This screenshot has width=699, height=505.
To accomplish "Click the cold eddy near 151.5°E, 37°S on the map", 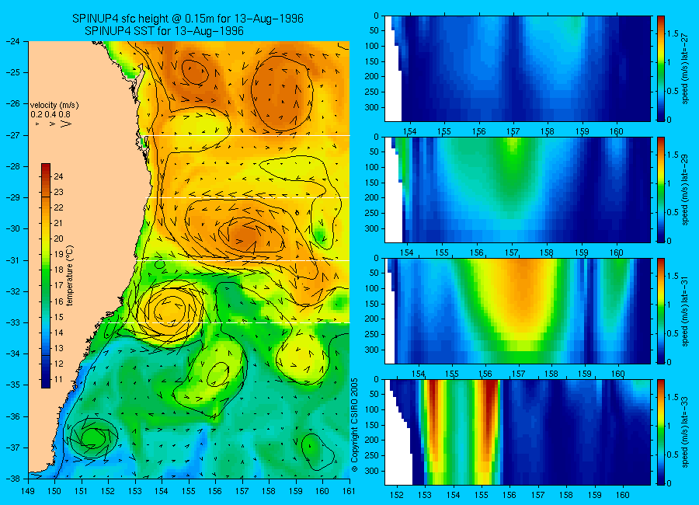I will (93, 437).
